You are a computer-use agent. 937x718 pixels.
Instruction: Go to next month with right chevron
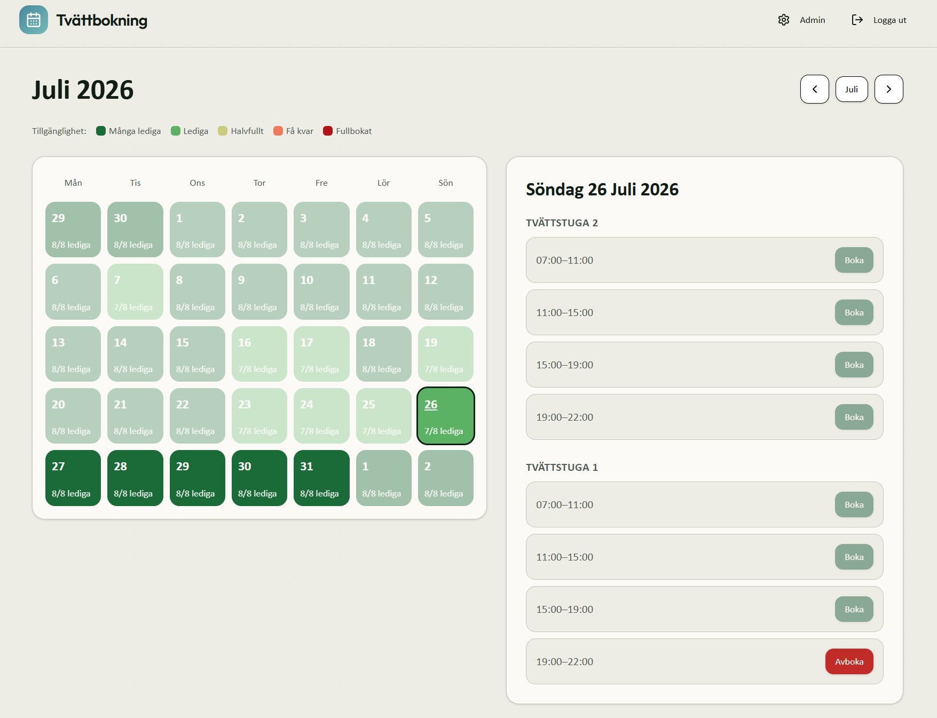(x=888, y=89)
